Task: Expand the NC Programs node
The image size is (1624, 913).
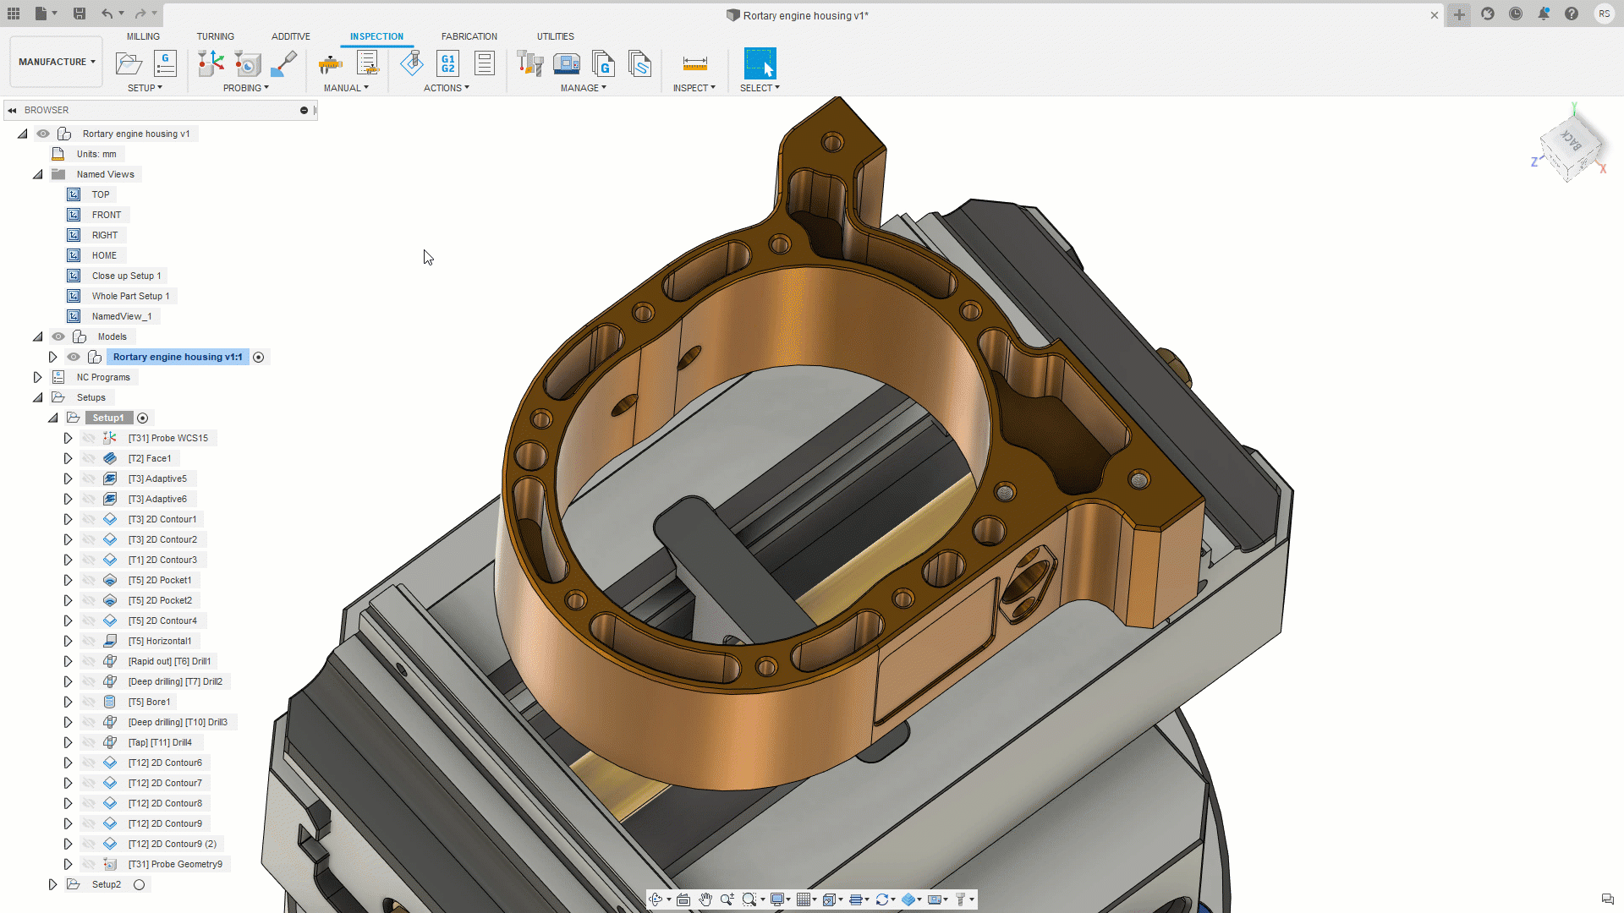Action: 37,377
